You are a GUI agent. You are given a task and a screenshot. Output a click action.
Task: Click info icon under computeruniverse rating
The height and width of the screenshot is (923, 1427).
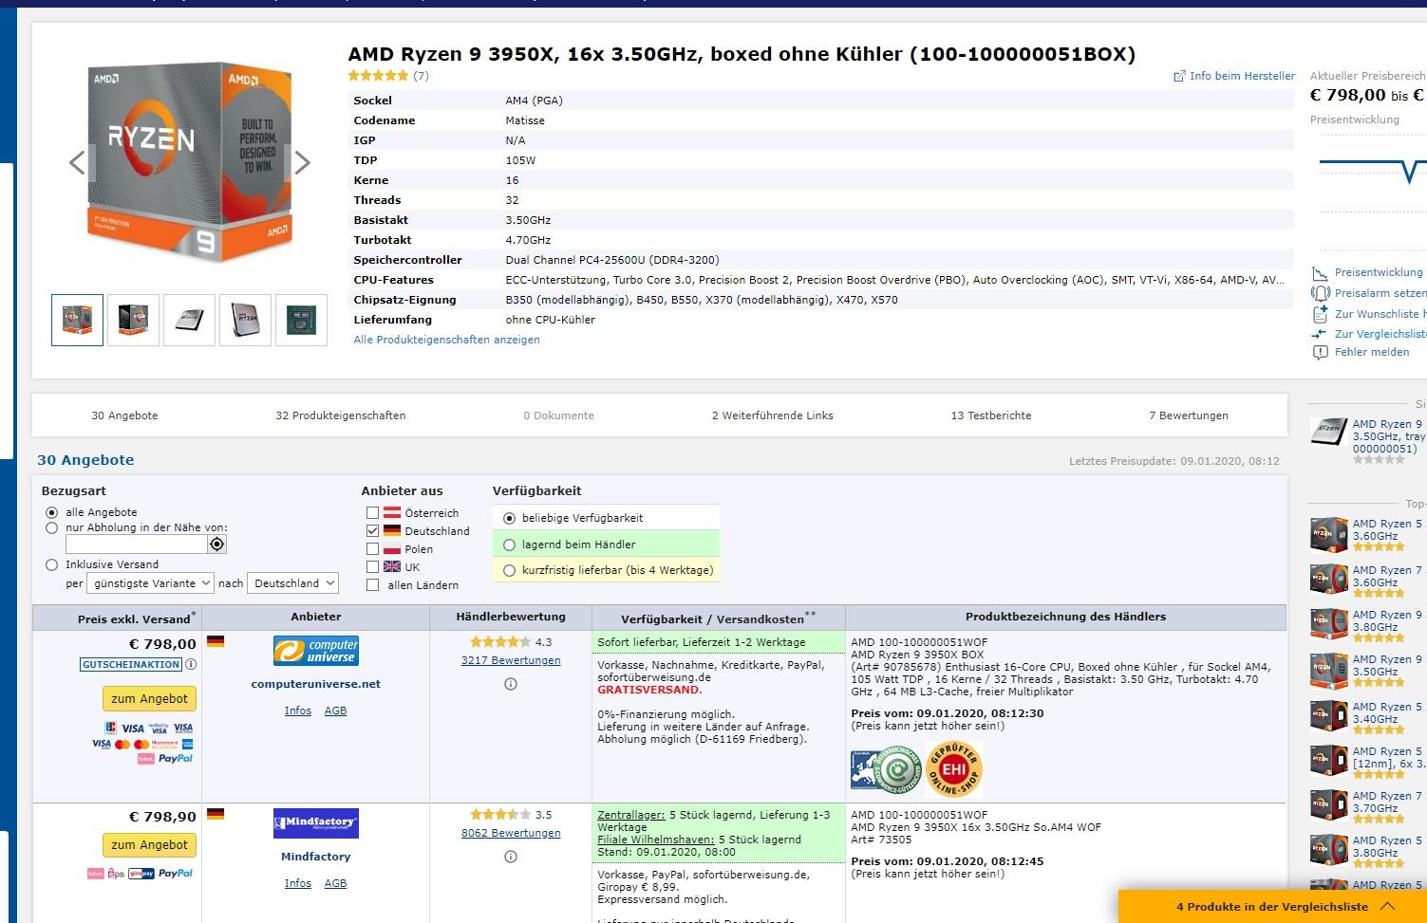click(x=511, y=684)
